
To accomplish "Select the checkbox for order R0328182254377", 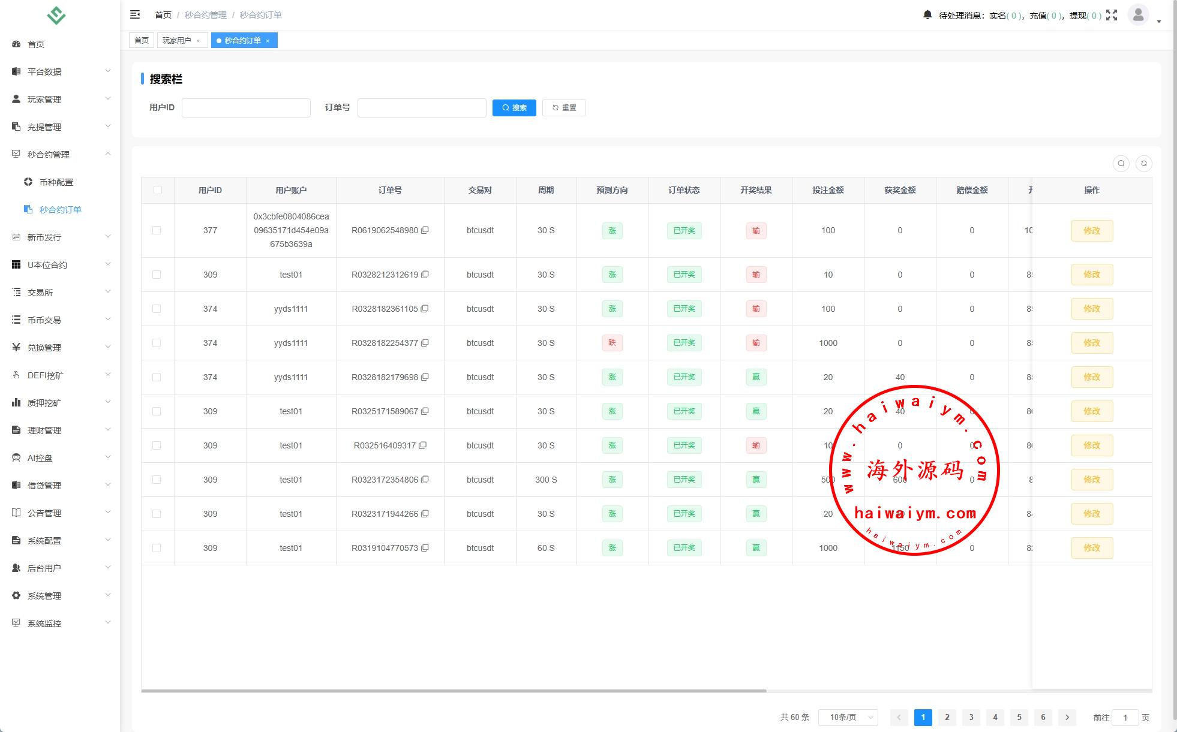I will pyautogui.click(x=157, y=343).
